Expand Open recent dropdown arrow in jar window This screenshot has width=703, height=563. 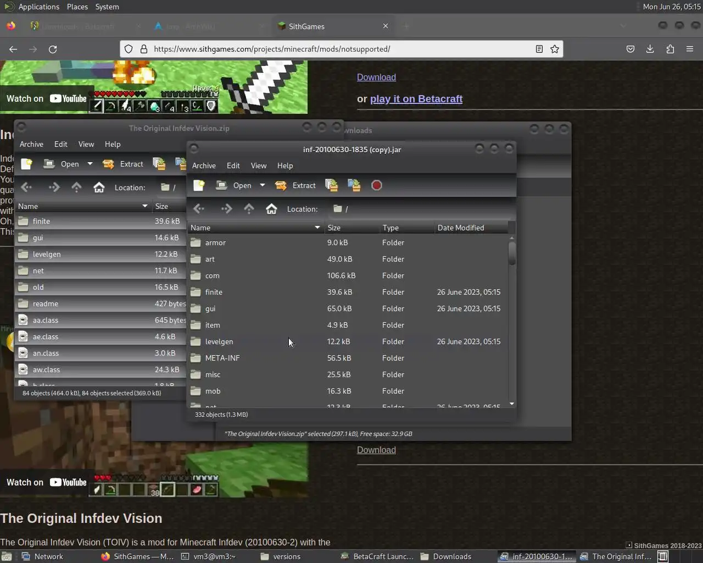263,186
